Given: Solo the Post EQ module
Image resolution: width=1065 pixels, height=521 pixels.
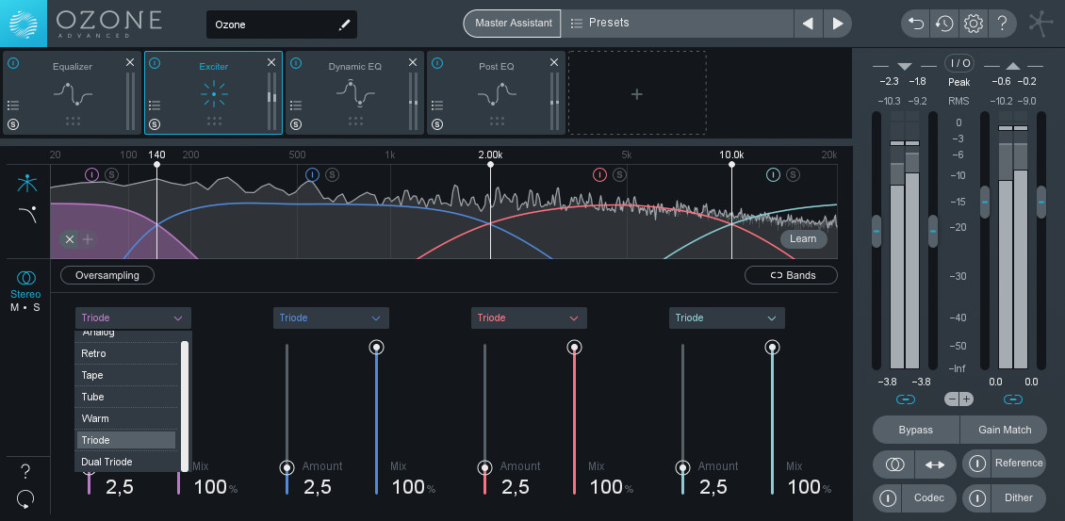Looking at the screenshot, I should pos(437,124).
